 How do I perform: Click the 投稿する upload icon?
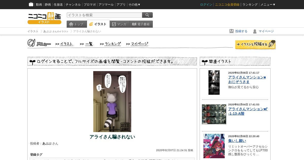pyautogui.click(x=232, y=31)
